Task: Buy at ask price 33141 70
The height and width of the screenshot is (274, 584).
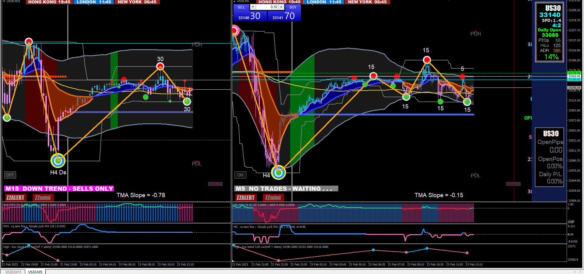Action: click(x=284, y=16)
